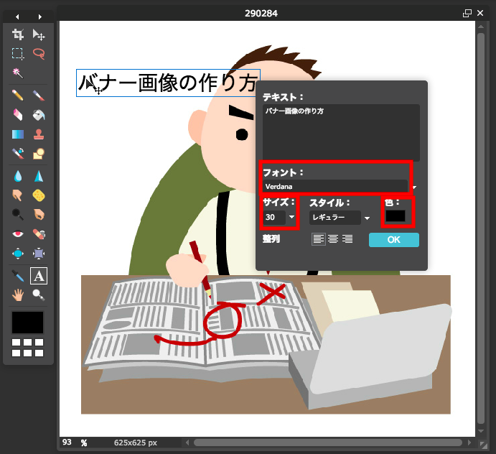Select the Red Eye Reduction tool

[18, 234]
